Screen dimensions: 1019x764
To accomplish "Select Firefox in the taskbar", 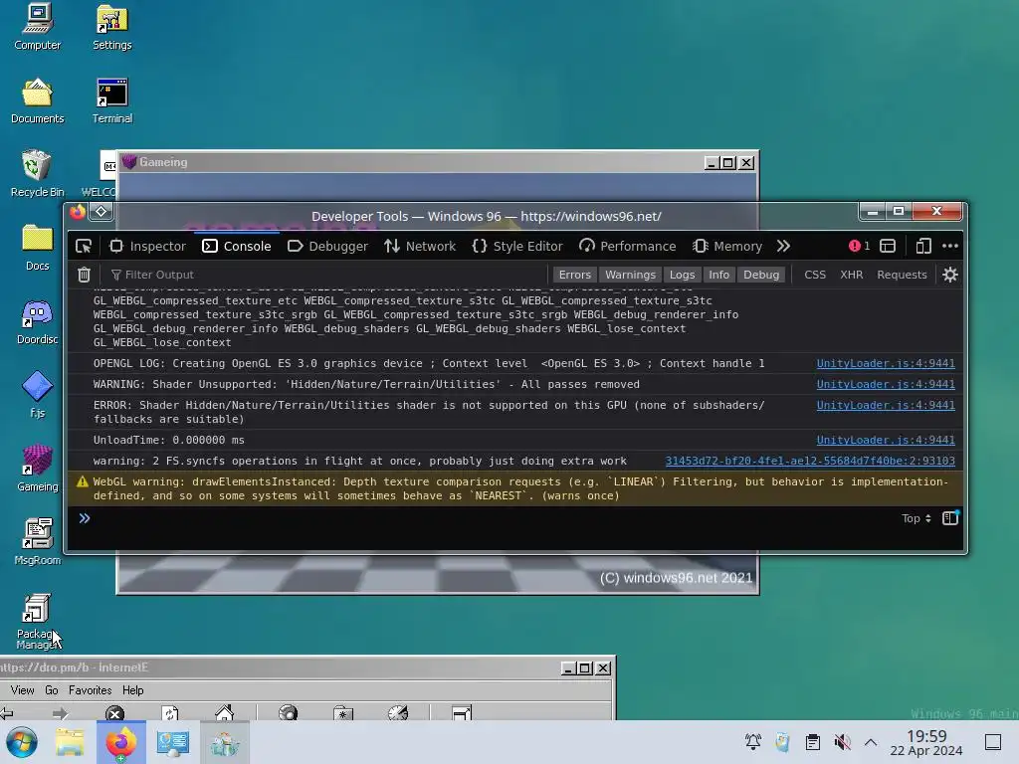I will (x=120, y=742).
